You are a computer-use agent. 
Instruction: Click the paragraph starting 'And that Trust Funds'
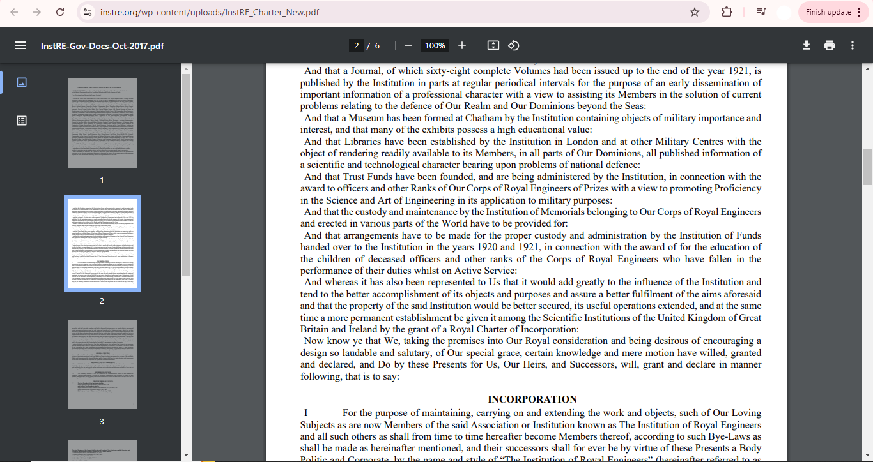[x=531, y=188]
